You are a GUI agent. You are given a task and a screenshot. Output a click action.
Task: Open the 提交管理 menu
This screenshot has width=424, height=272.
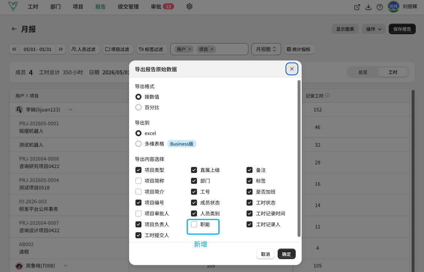(x=128, y=6)
